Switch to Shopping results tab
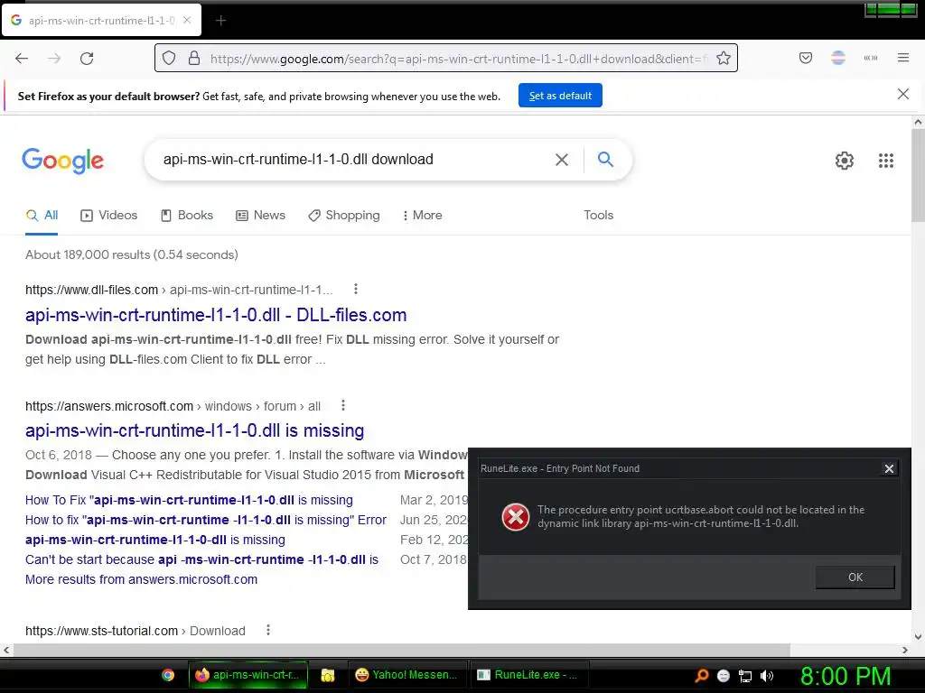This screenshot has height=693, width=925. pos(344,216)
